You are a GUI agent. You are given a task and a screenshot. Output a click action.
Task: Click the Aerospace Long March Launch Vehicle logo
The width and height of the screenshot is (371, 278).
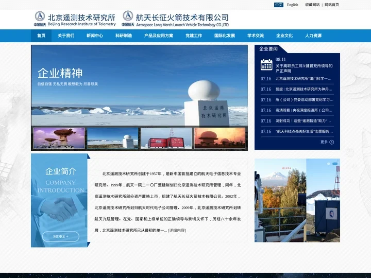click(175, 19)
